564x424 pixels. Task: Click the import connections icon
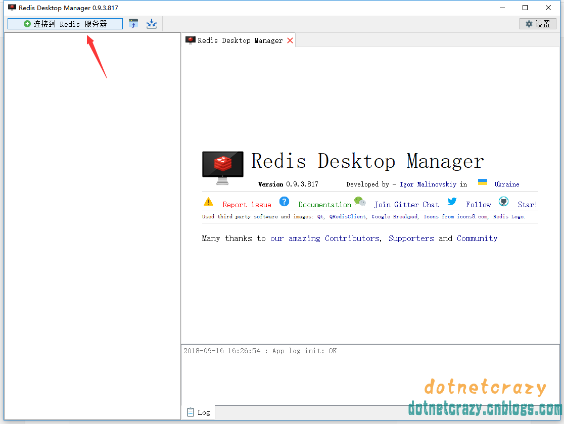coord(133,24)
